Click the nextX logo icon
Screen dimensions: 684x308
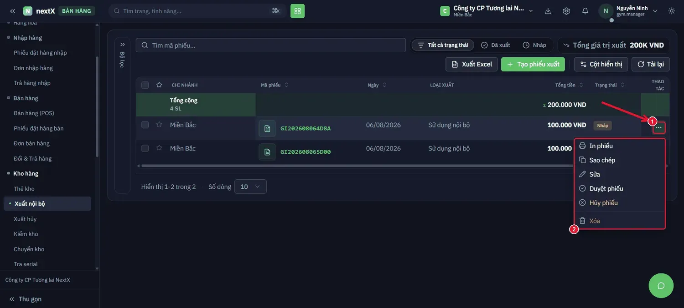(28, 11)
